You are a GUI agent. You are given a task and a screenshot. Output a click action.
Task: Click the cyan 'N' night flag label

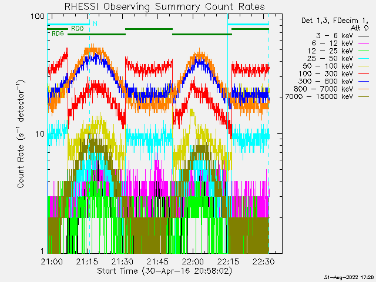pos(95,23)
